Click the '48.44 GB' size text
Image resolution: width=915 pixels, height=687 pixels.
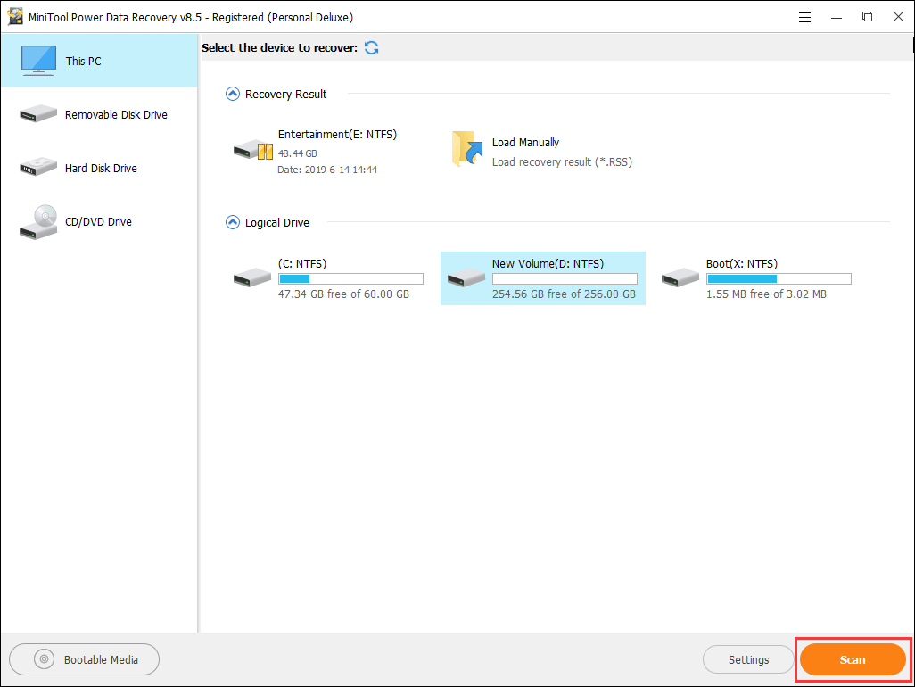click(298, 153)
